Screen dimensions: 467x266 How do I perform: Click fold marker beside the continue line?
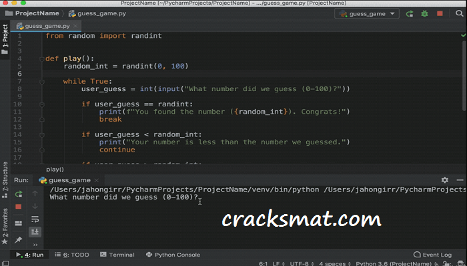[41, 150]
